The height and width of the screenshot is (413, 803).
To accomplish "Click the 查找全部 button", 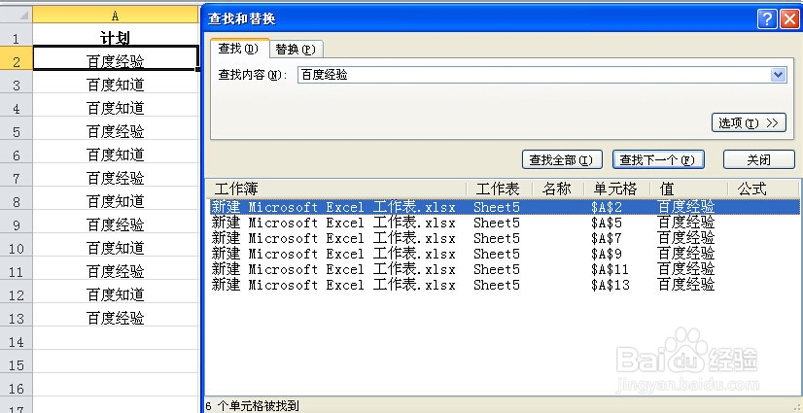I will (x=562, y=159).
